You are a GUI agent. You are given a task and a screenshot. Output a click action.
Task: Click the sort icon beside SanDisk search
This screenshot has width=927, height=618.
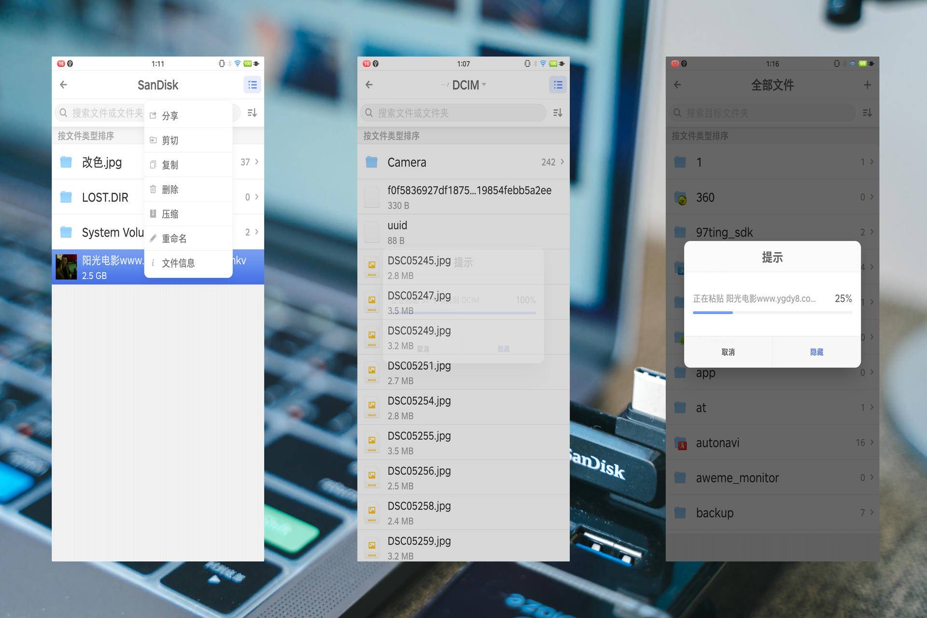(x=252, y=113)
